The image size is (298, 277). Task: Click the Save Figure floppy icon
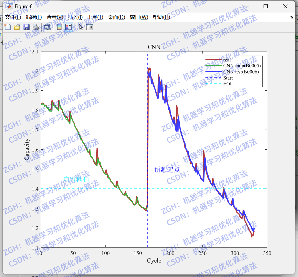(26, 27)
